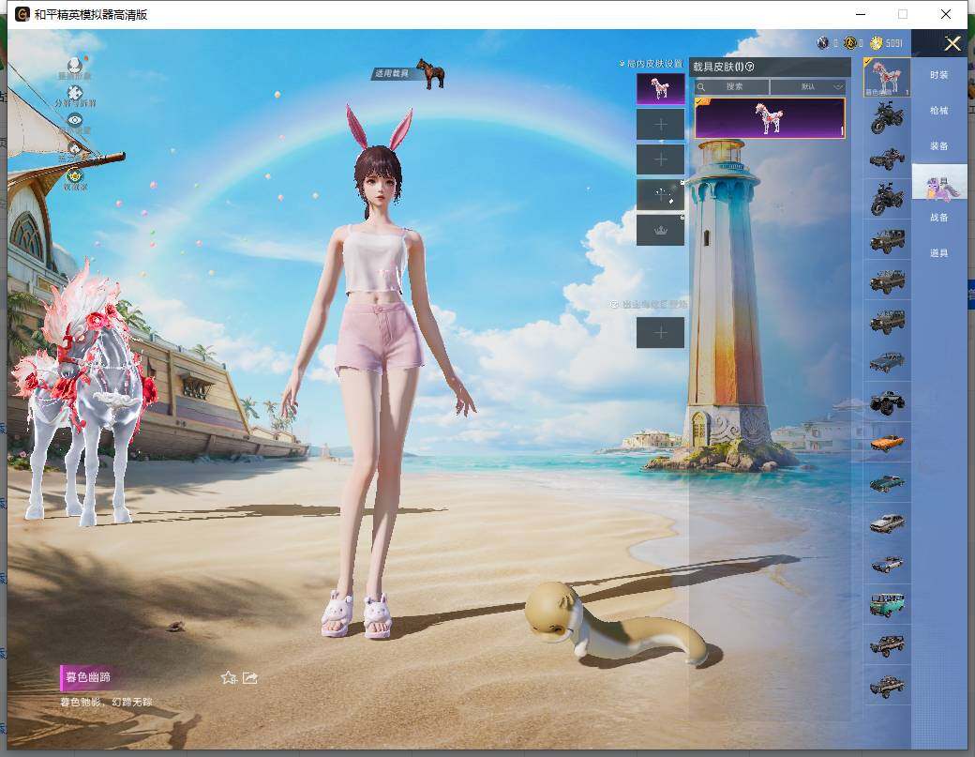The width and height of the screenshot is (975, 757).
Task: Expand the 默认 sort dropdown
Action: tap(808, 86)
